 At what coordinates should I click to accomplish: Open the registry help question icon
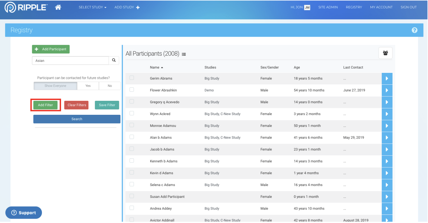[x=414, y=30]
